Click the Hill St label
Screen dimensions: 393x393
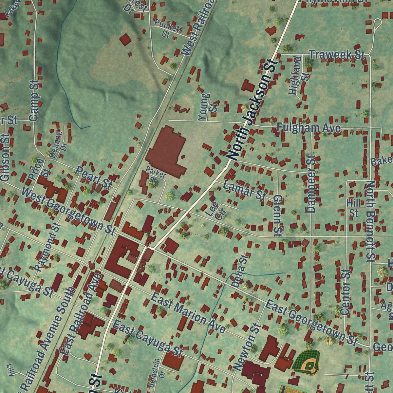[x=353, y=208]
